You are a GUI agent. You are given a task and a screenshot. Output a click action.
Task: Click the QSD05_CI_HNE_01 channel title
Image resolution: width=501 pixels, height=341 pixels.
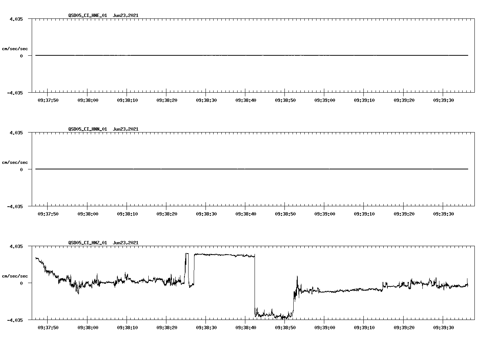pos(88,15)
